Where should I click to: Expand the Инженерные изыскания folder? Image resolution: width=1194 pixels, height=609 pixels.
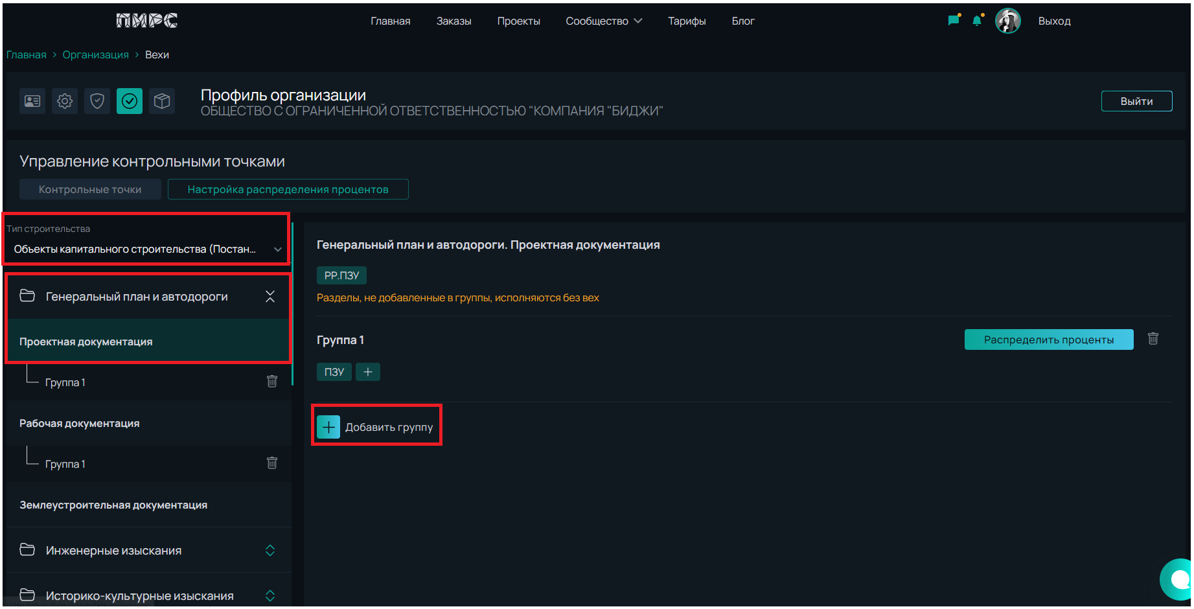point(270,550)
